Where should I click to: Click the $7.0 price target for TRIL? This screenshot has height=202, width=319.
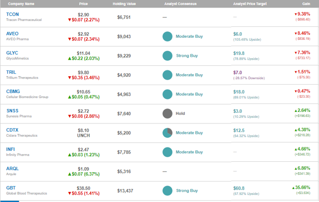coord(237,73)
